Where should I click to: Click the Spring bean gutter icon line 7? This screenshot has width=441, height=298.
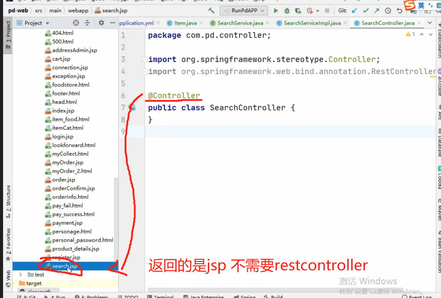coord(132,108)
